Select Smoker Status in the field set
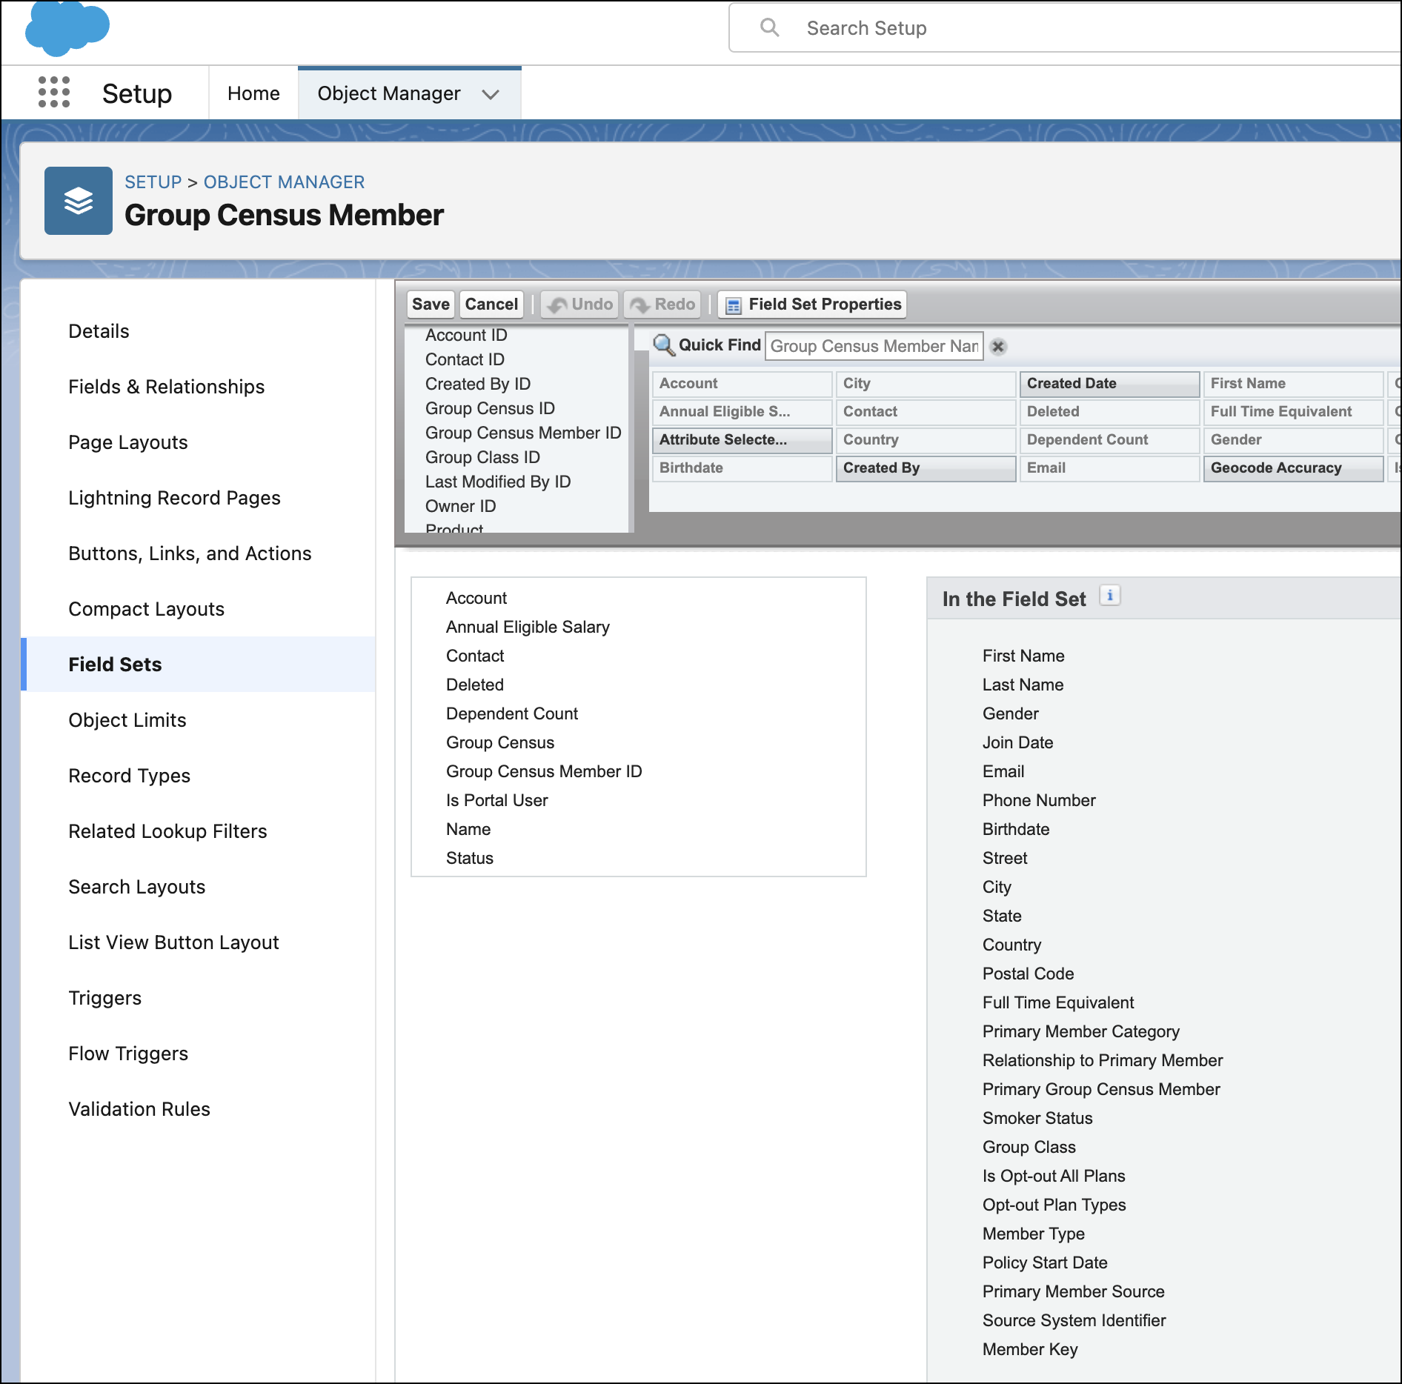 [x=1037, y=1118]
